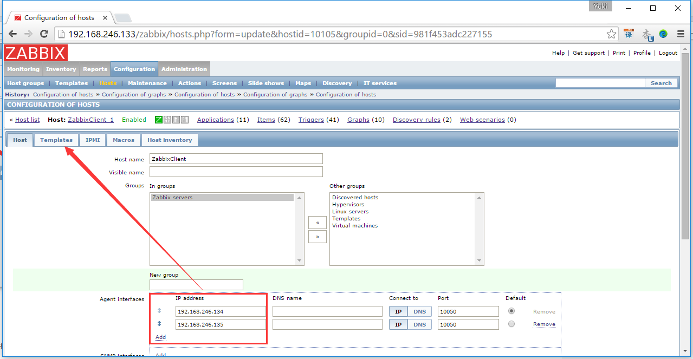
Task: Open Triggers (41) link
Action: pyautogui.click(x=311, y=120)
